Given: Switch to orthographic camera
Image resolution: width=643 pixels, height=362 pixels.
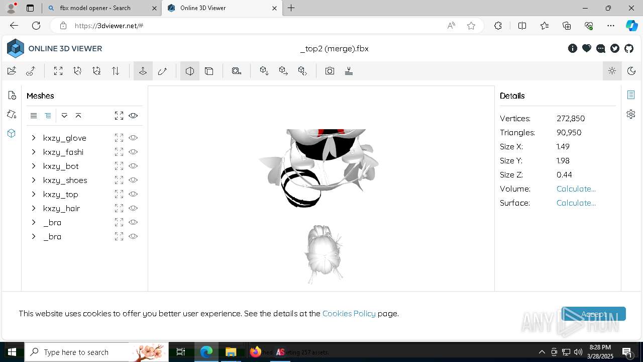Looking at the screenshot, I should (x=209, y=71).
